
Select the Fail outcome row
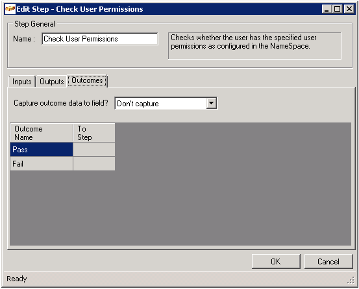tap(42, 163)
